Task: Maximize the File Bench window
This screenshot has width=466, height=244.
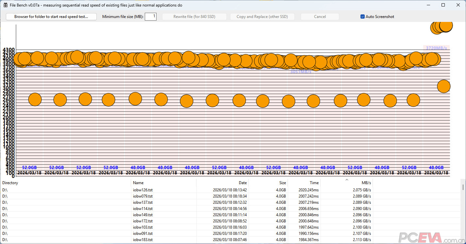Action: [443, 5]
